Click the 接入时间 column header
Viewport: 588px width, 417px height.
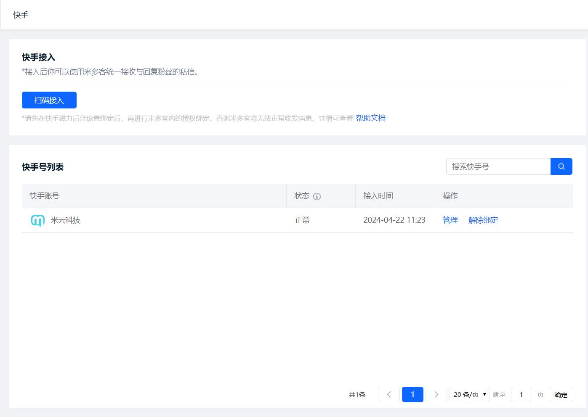tap(378, 196)
